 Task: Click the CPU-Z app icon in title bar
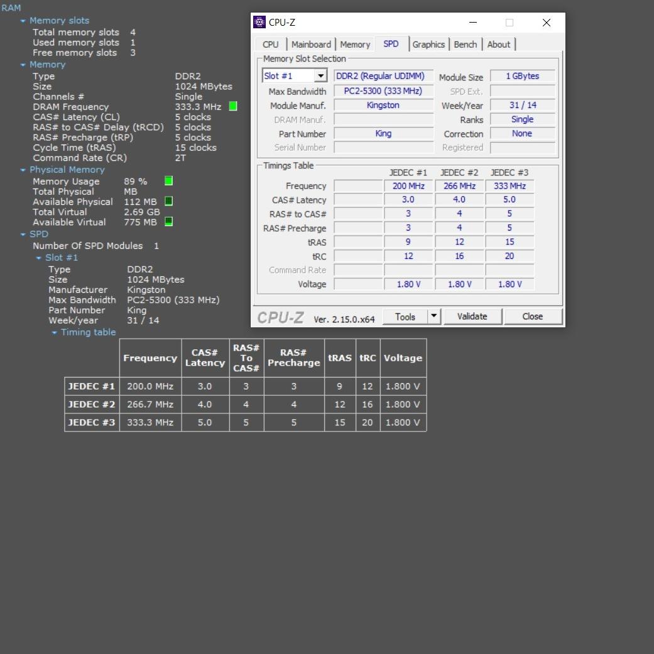259,22
